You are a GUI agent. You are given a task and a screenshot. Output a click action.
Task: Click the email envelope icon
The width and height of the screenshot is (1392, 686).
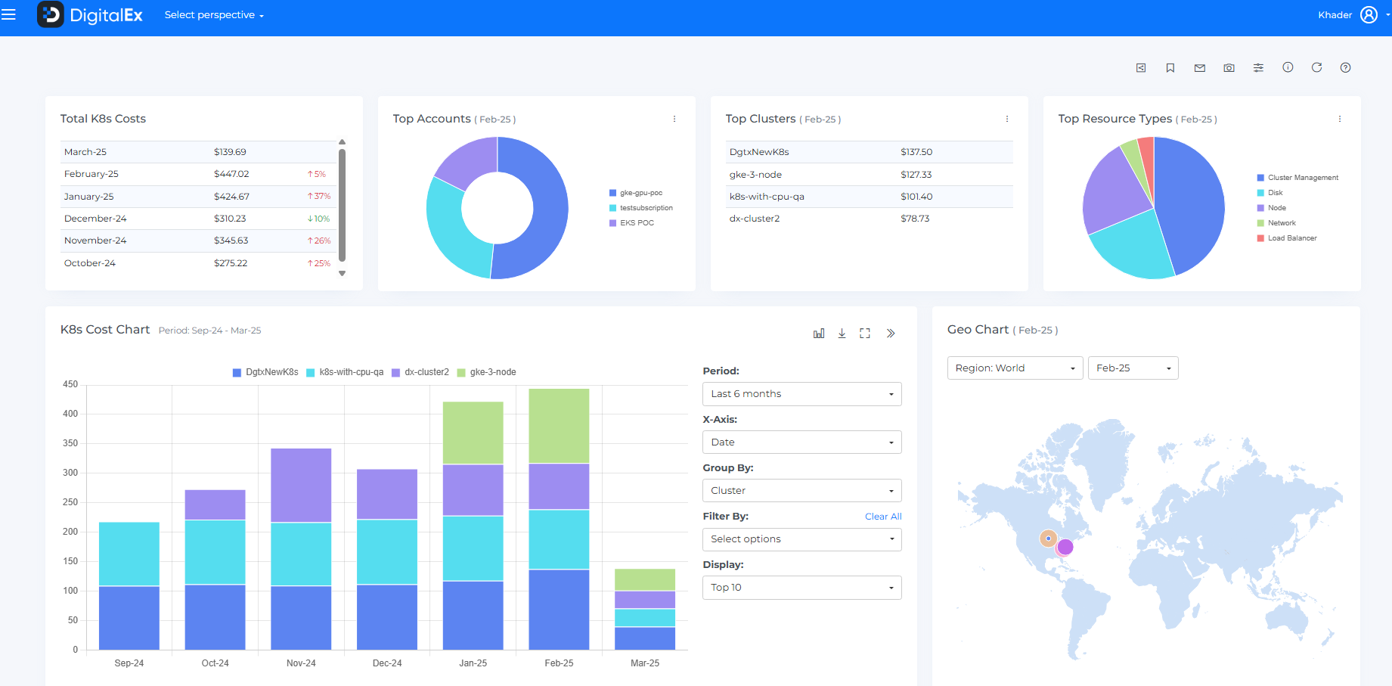pos(1199,68)
